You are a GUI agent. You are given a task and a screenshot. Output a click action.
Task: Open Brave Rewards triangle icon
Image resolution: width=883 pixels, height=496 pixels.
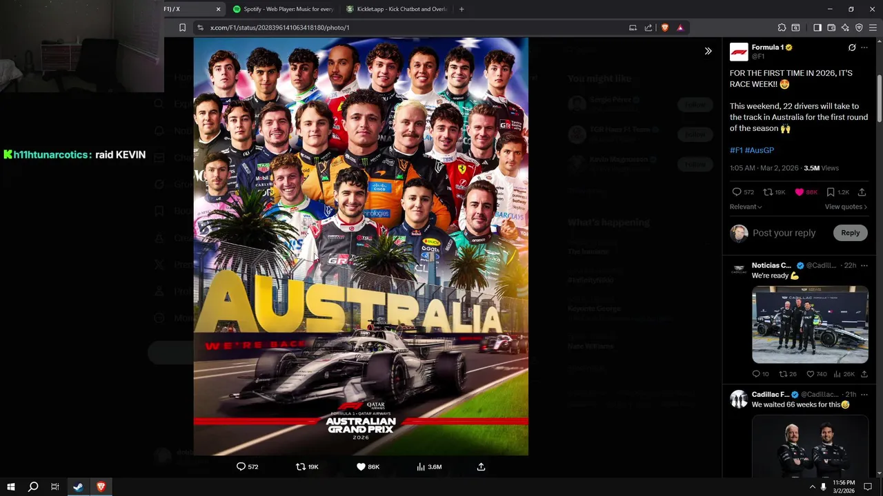[680, 28]
